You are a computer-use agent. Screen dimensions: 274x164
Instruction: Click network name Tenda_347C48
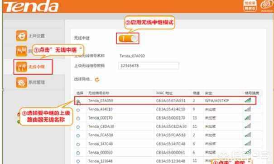click(101, 144)
